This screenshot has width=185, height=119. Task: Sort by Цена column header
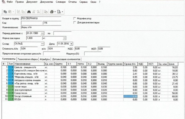pos(173,64)
